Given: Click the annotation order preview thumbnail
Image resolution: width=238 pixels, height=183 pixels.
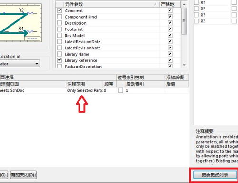Looking at the screenshot, I should point(20,23).
